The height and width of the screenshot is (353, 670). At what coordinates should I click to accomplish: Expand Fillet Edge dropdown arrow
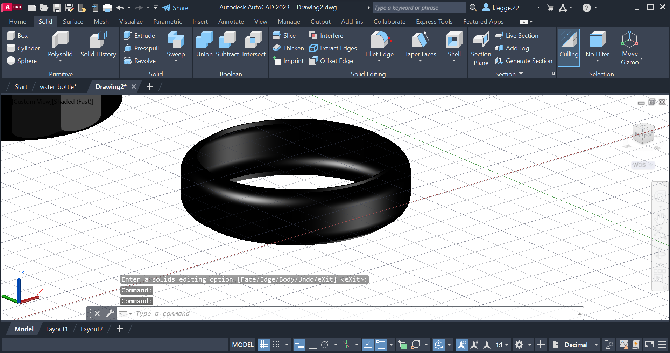379,61
